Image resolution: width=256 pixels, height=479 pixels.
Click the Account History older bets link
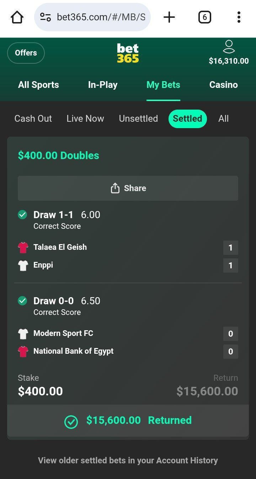(x=128, y=460)
